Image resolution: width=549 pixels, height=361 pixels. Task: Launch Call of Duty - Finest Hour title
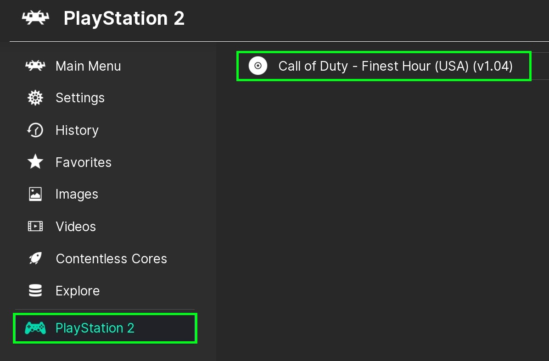pyautogui.click(x=395, y=66)
